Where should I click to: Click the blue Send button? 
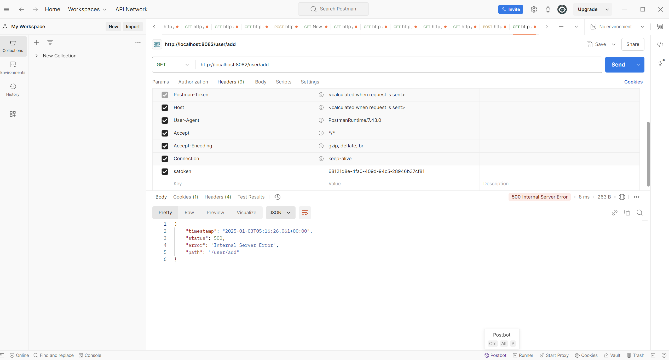click(x=618, y=65)
